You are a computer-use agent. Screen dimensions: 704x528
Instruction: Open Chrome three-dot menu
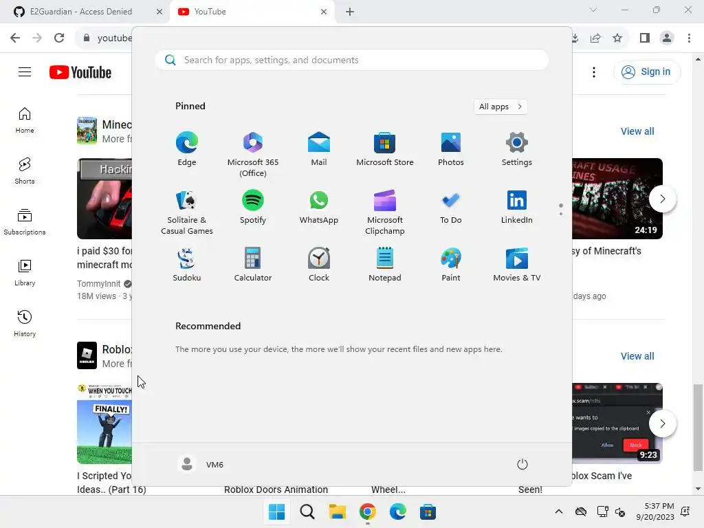(689, 38)
